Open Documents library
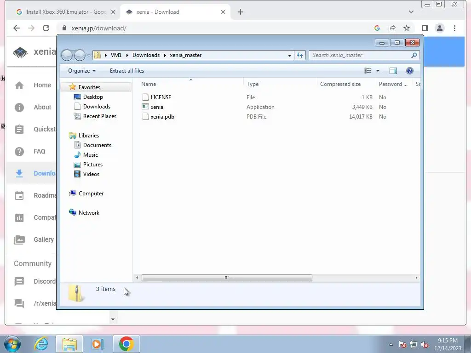 pos(97,145)
